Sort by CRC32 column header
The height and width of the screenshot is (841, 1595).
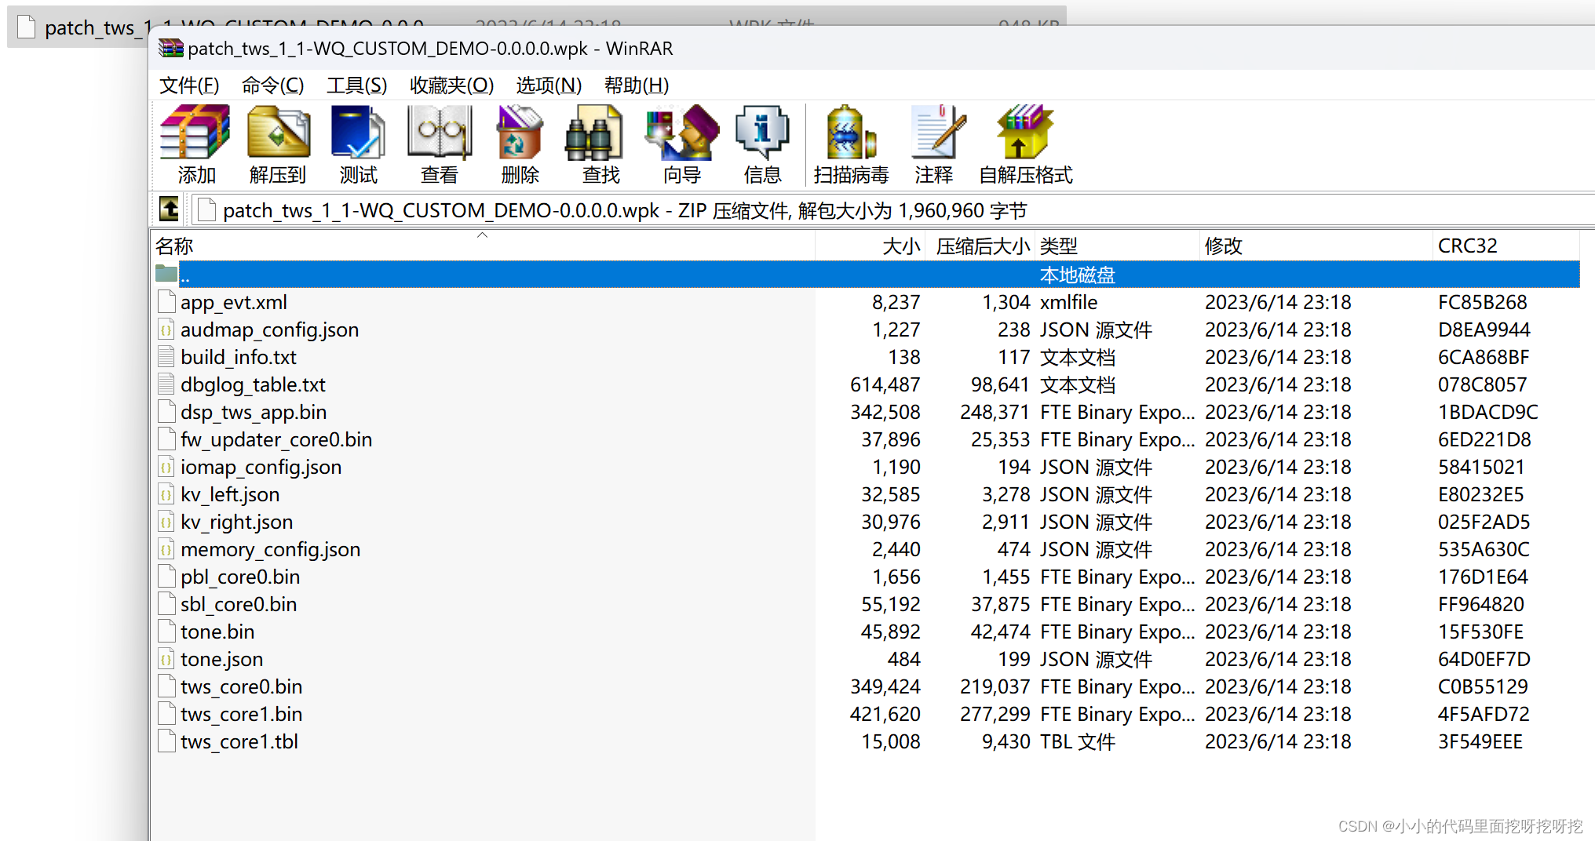1507,246
